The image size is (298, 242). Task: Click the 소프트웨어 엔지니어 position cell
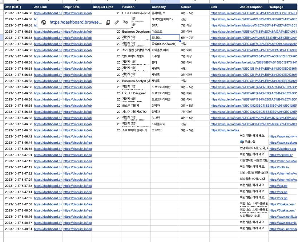coord(136,130)
